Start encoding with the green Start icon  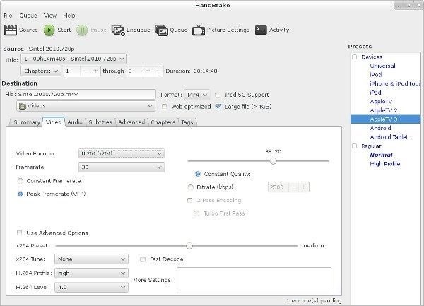pos(49,30)
